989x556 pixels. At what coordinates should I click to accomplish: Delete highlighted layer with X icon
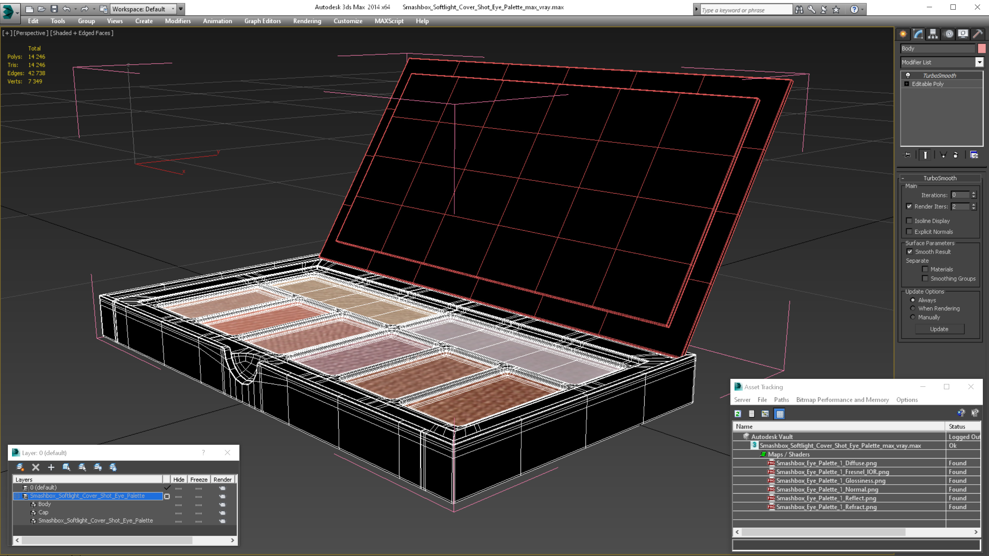point(36,467)
